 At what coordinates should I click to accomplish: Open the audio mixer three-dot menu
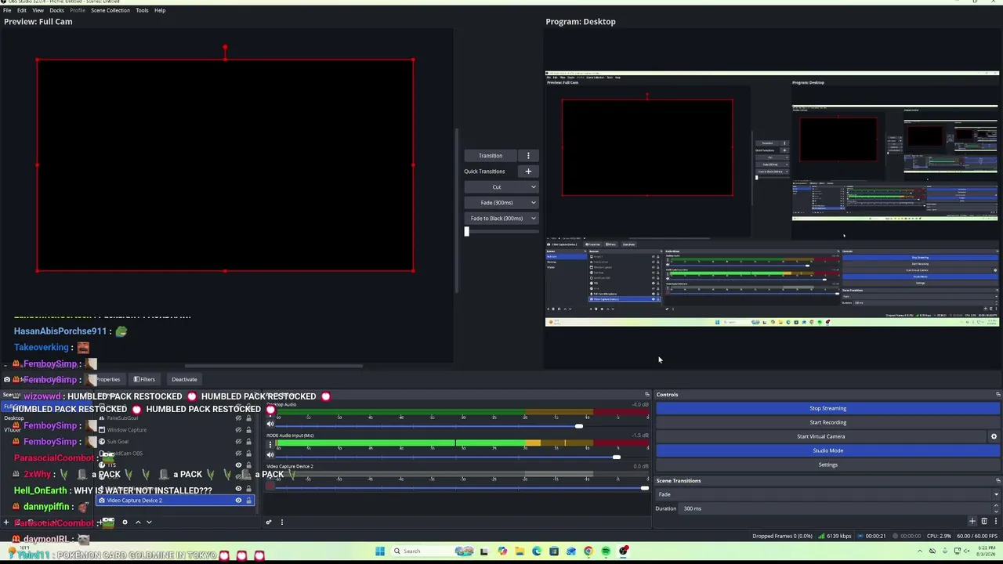click(281, 522)
